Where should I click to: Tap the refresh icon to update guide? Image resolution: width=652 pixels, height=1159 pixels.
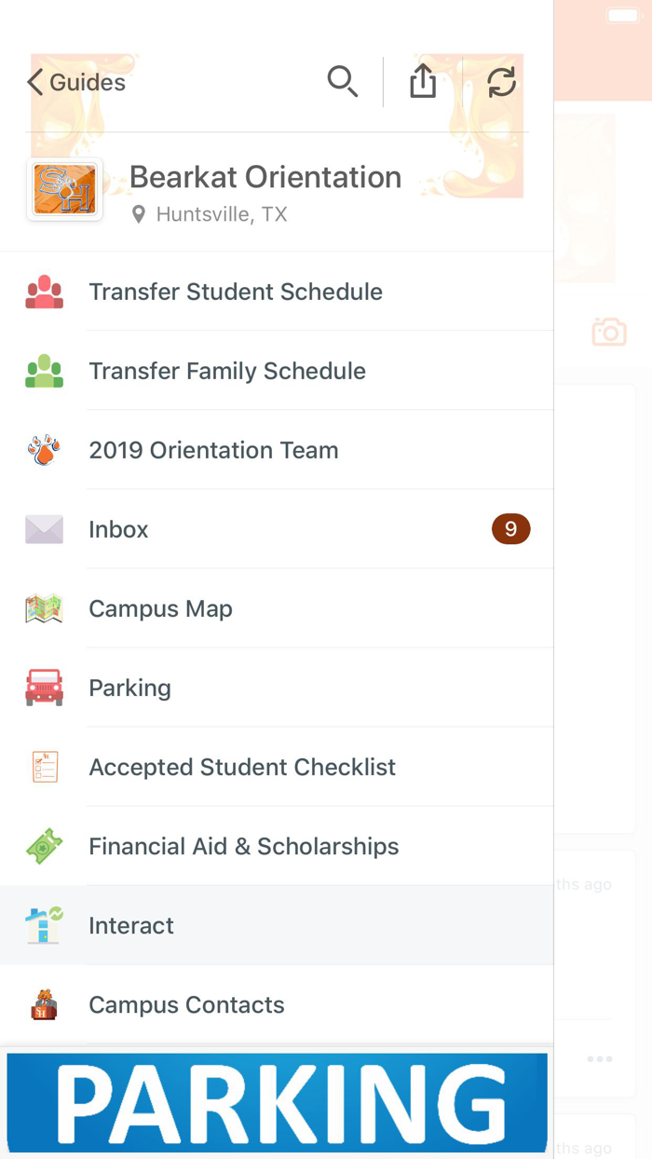click(502, 81)
